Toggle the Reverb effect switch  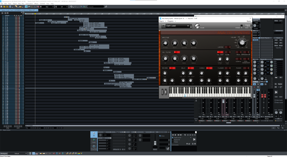tap(172, 68)
